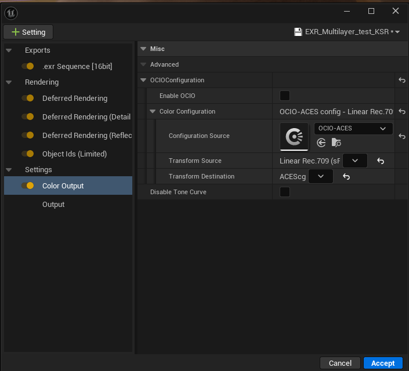Screen dimensions: 409x371
Task: Click the OCIO configuration asset thumbnail
Action: coord(294,136)
